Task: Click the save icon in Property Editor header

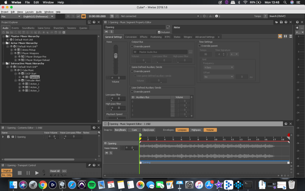Action: coord(281,22)
